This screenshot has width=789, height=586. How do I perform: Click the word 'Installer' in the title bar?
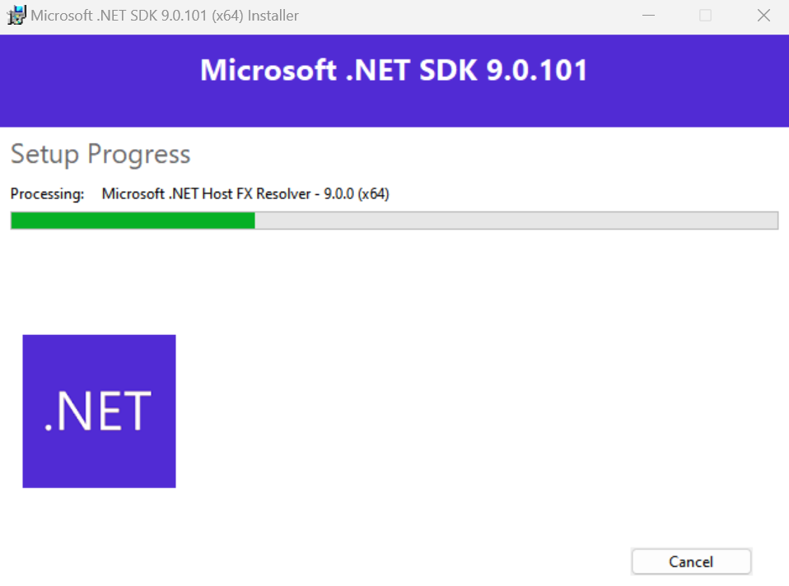(273, 16)
